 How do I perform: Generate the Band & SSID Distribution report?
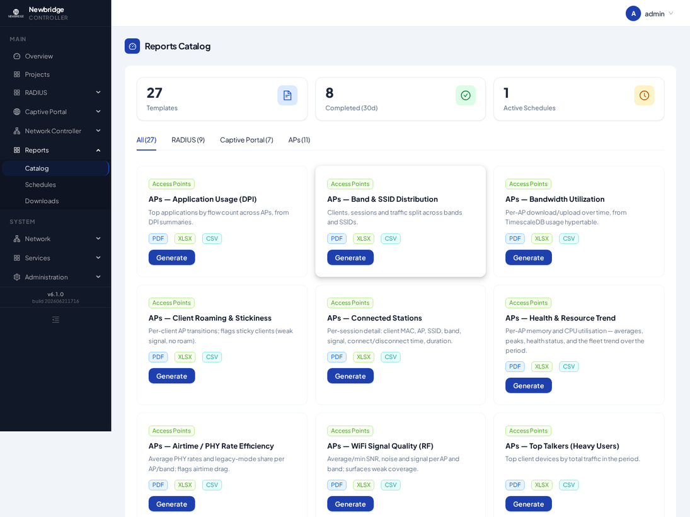point(350,258)
